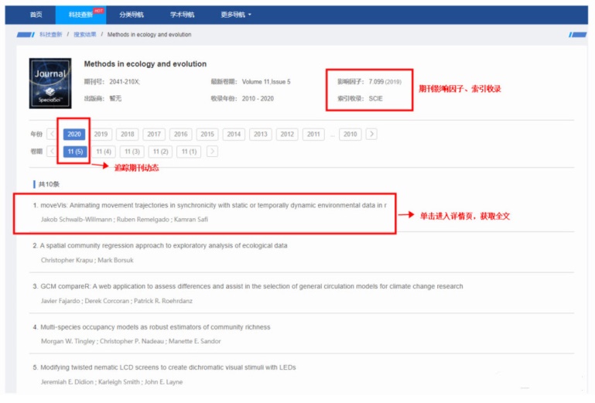This screenshot has height=403, width=595.
Task: Select year 2020 button
Action: pos(74,135)
